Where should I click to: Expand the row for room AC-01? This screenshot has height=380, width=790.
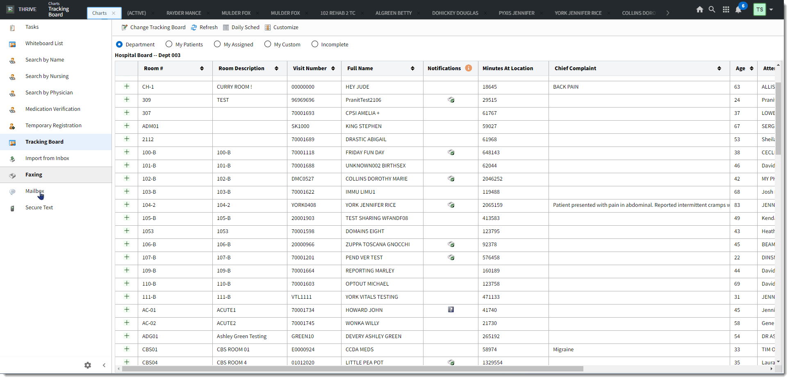[x=127, y=309]
